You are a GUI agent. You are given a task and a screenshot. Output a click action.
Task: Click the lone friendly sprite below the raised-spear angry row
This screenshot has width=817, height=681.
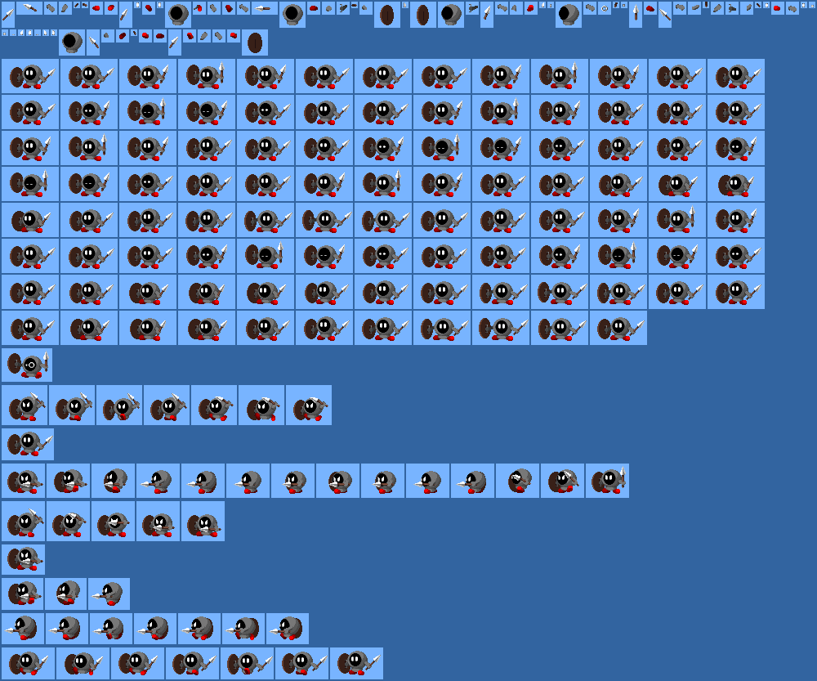click(28, 444)
